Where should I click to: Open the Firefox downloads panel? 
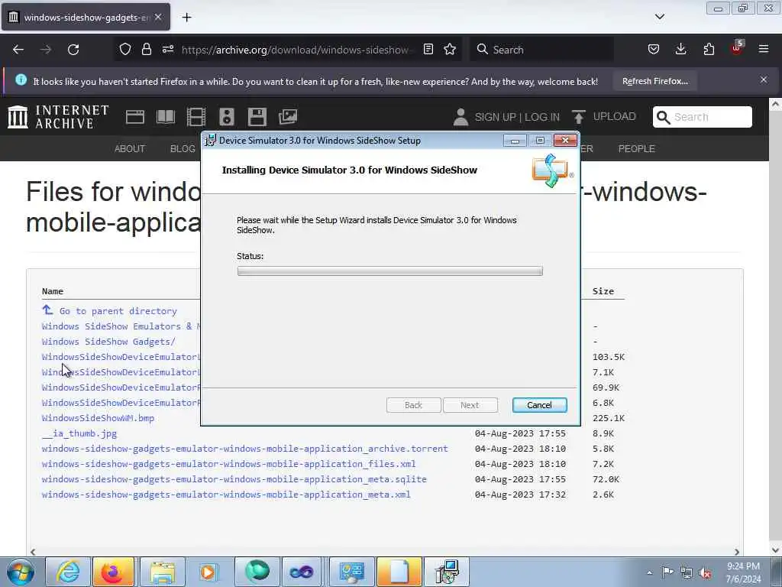[x=680, y=50]
